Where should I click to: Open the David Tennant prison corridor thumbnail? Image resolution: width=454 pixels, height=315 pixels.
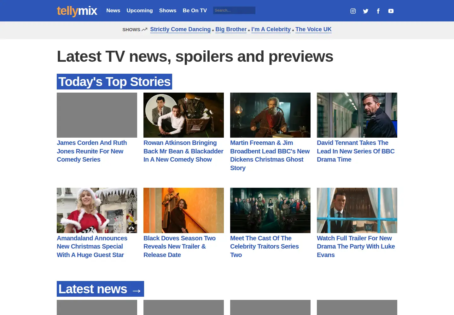click(357, 115)
